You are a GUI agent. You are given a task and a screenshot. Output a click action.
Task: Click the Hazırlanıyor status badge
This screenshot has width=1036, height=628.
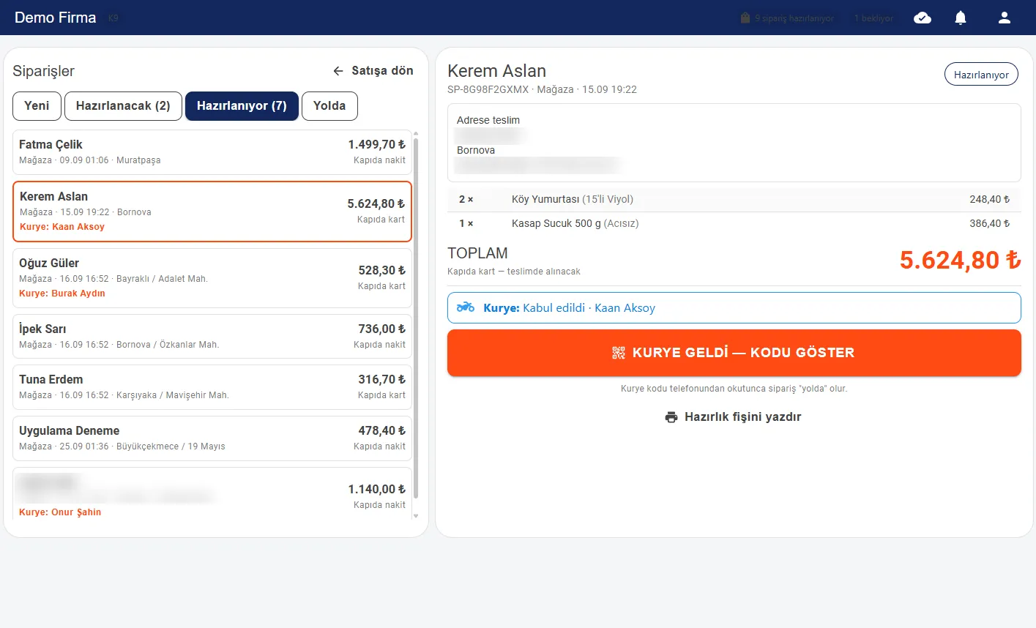tap(981, 75)
